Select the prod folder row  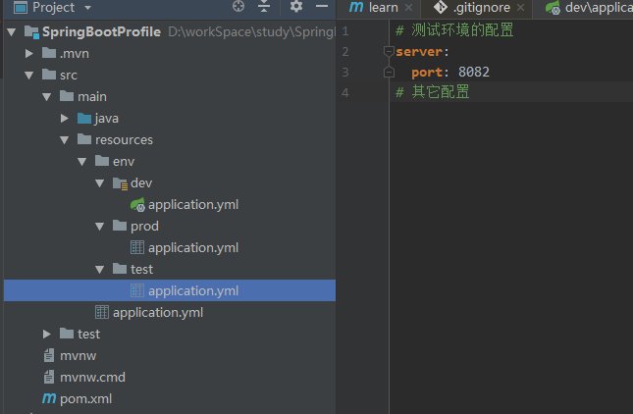[x=170, y=227]
